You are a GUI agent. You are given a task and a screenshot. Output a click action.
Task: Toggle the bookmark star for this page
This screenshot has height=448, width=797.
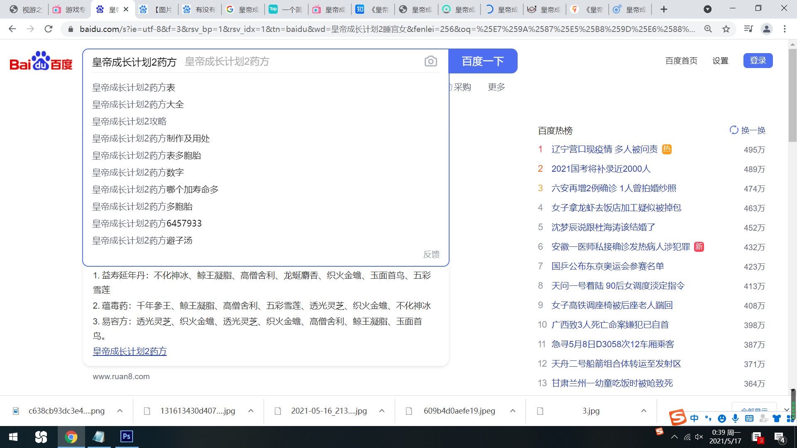coord(726,29)
